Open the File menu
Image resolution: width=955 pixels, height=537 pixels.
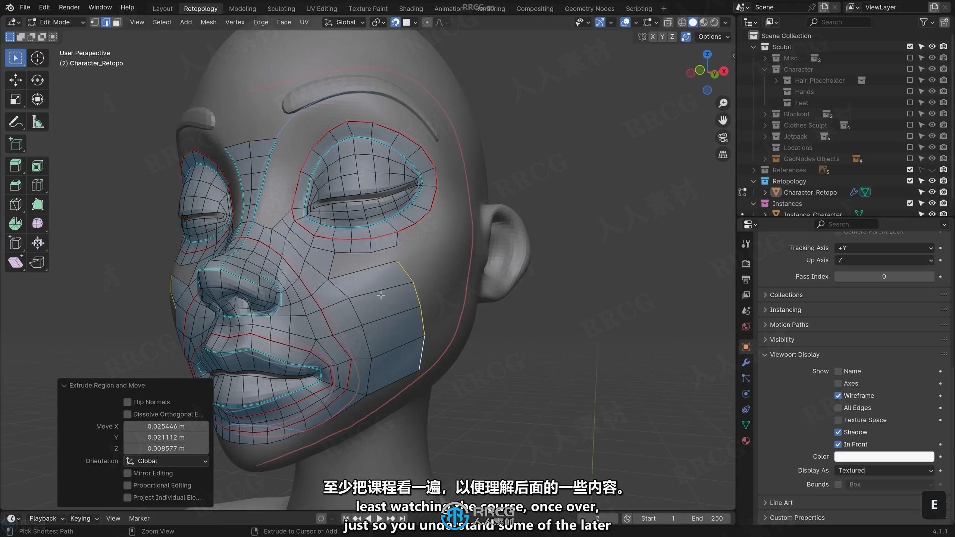coord(25,7)
